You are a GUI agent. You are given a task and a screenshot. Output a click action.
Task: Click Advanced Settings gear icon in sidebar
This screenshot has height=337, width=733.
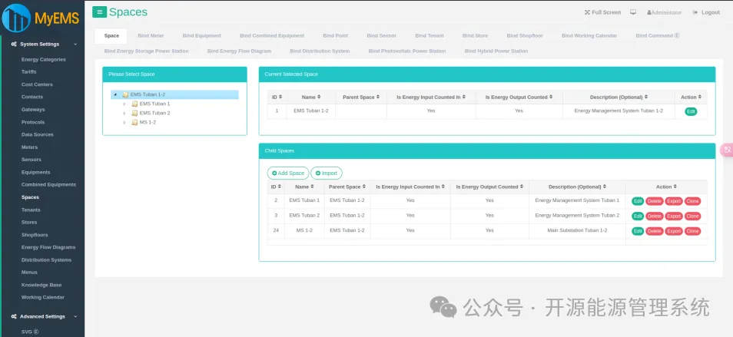tap(14, 316)
